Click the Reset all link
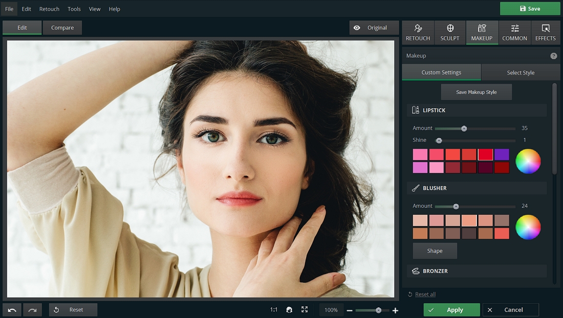The image size is (563, 318). click(425, 295)
